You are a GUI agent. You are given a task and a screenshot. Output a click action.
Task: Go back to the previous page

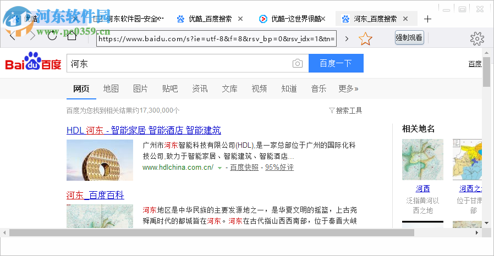click(x=12, y=36)
